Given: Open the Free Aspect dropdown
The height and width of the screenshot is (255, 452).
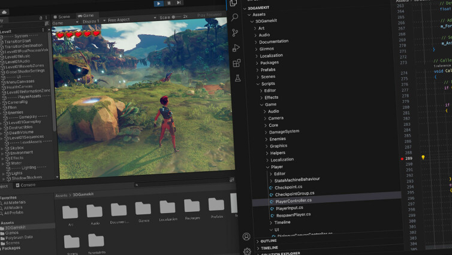Looking at the screenshot, I should (x=132, y=19).
